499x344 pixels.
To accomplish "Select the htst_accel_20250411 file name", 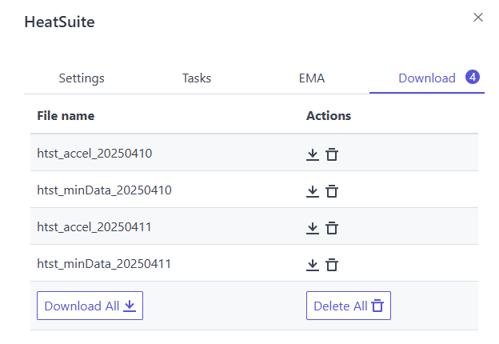I will (94, 227).
